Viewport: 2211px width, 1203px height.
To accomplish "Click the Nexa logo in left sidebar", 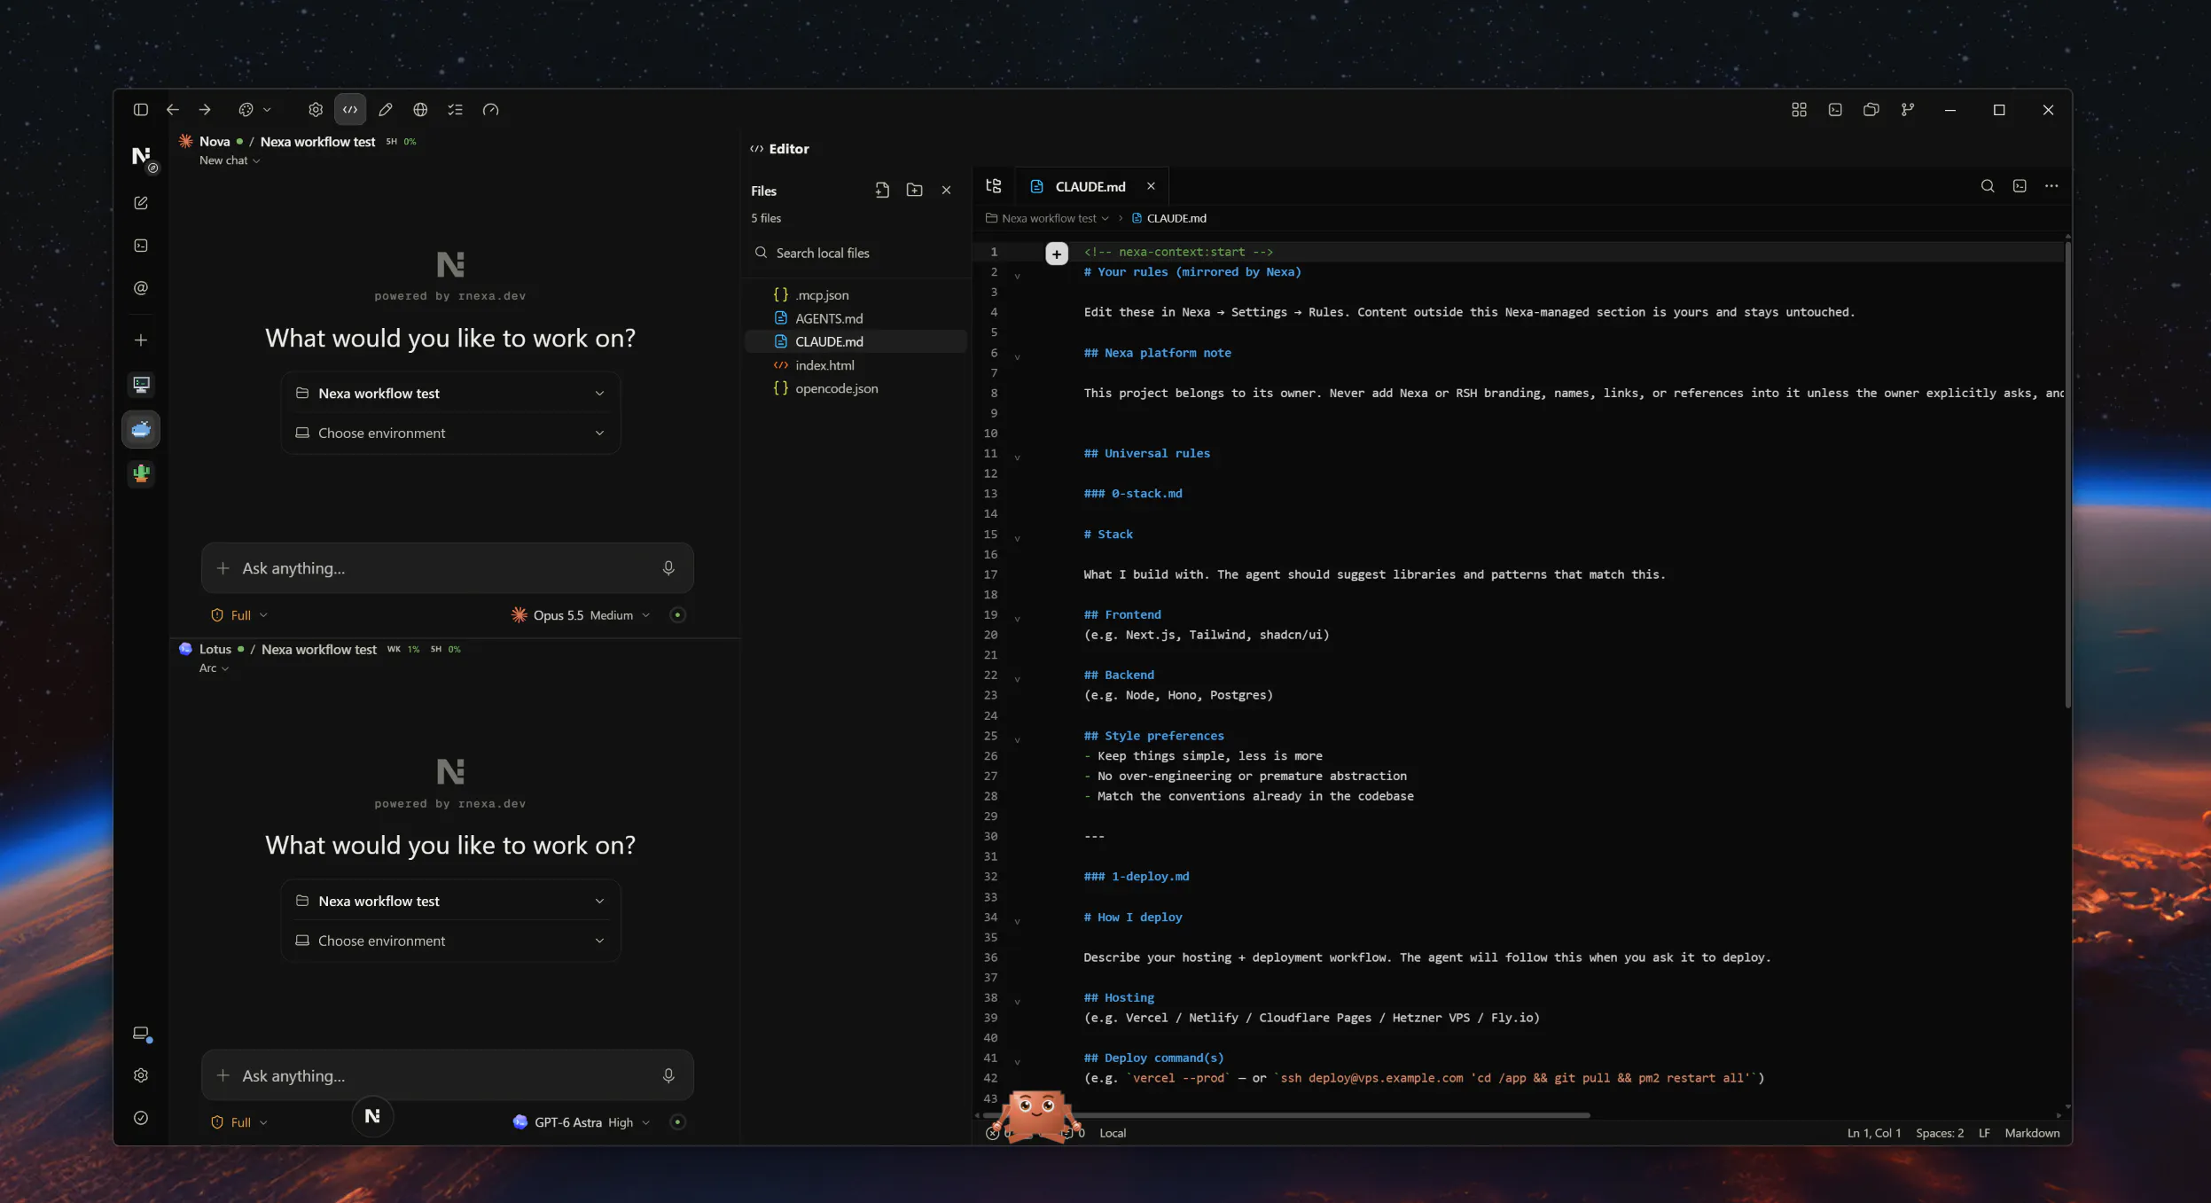I will pyautogui.click(x=142, y=157).
